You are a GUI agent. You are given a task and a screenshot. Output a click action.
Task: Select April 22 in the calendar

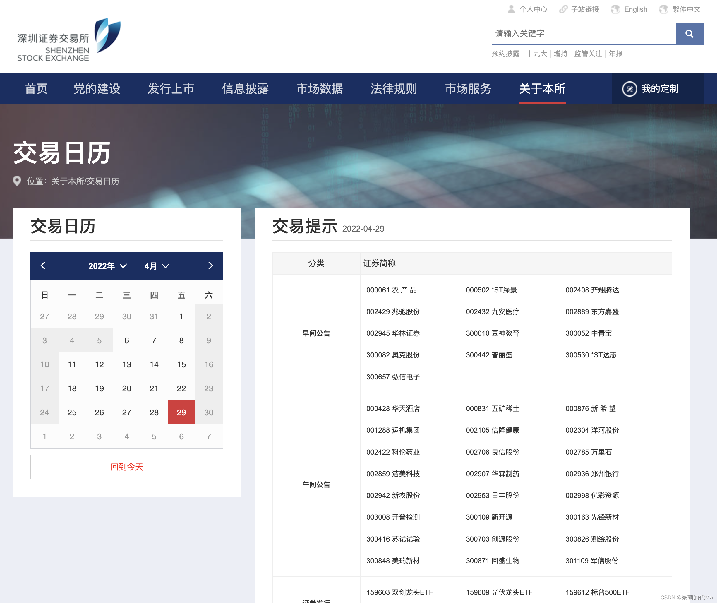coord(181,388)
